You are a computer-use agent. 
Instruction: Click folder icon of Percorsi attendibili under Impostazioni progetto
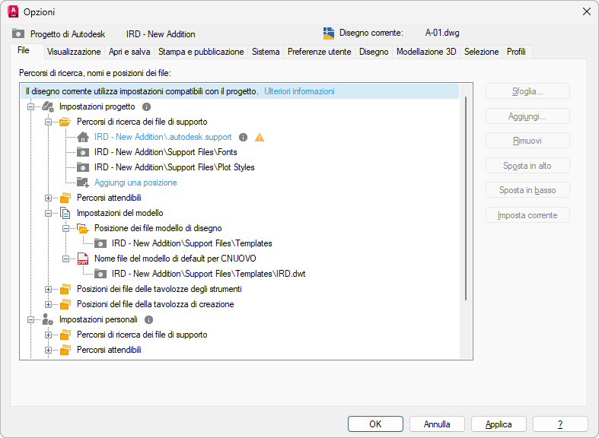(x=65, y=198)
